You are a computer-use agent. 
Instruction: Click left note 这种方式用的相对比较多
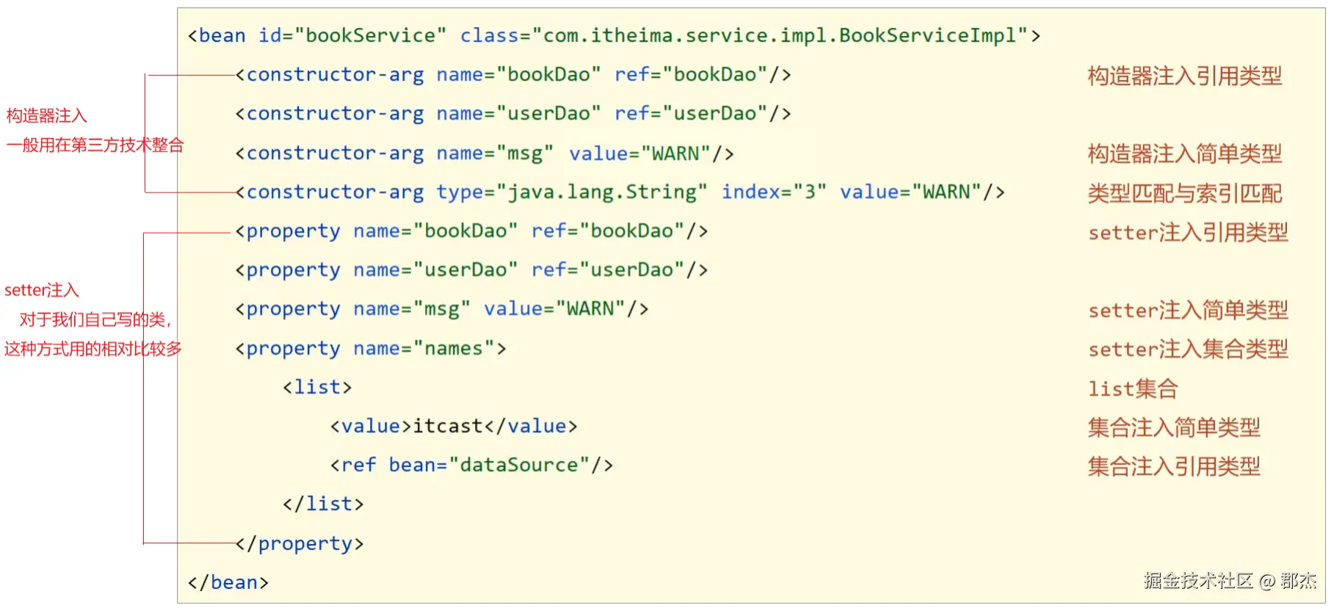click(x=93, y=349)
